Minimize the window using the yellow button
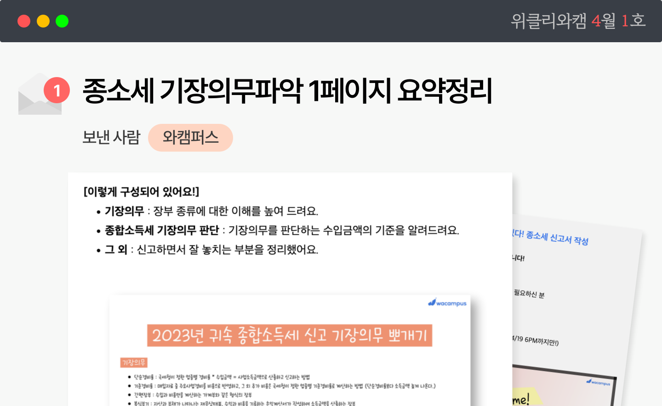The width and height of the screenshot is (662, 406). pos(43,21)
